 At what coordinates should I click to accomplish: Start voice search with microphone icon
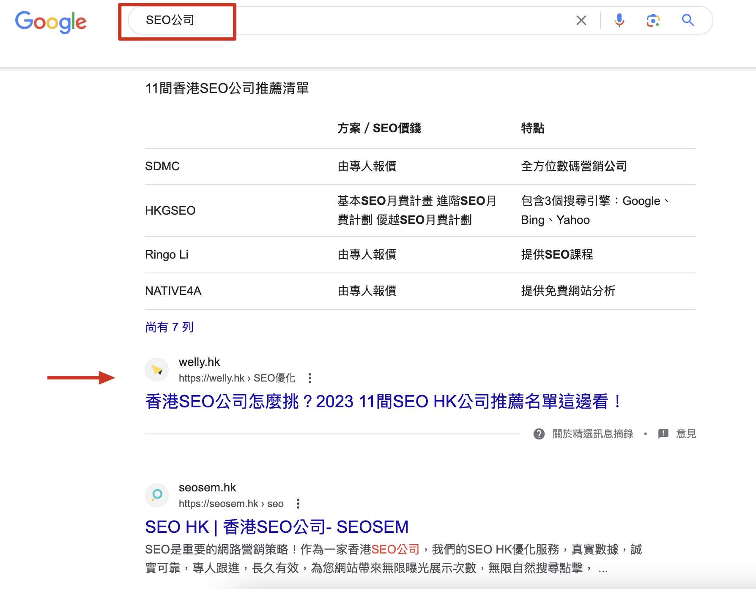(x=619, y=20)
